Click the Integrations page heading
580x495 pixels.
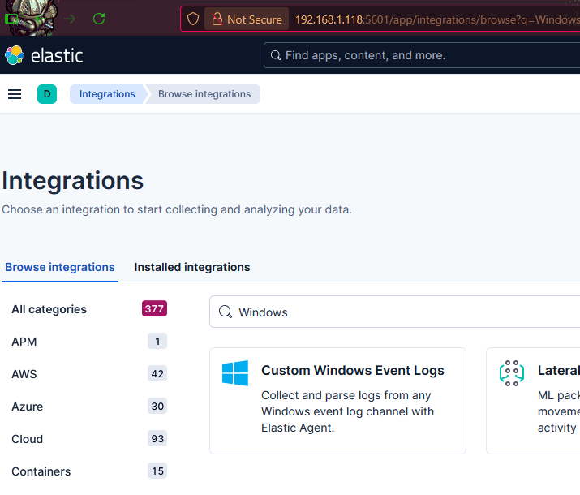[73, 181]
